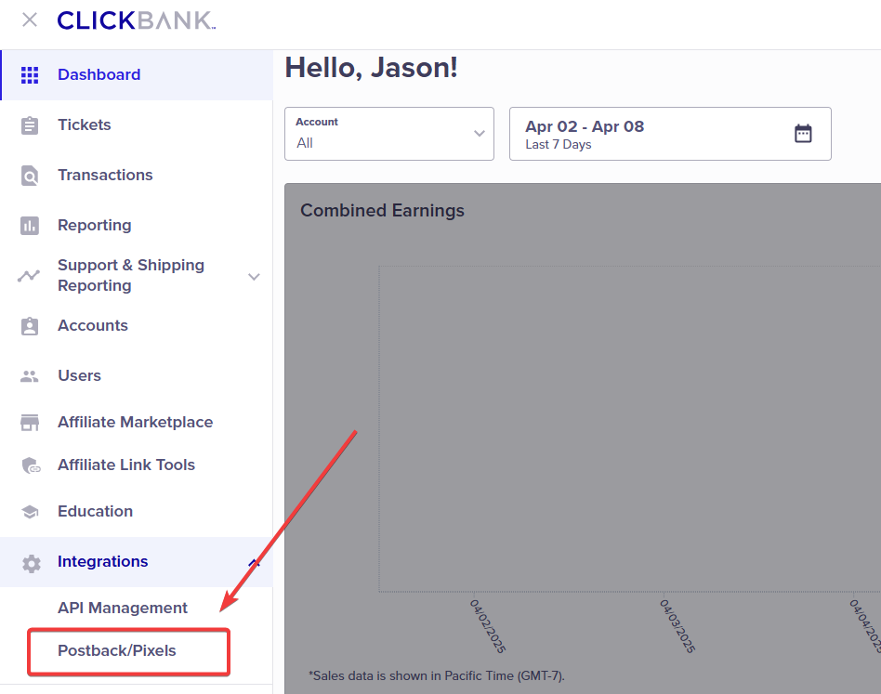Select Accounts from the sidebar
Viewport: 881px width, 694px height.
coord(137,326)
